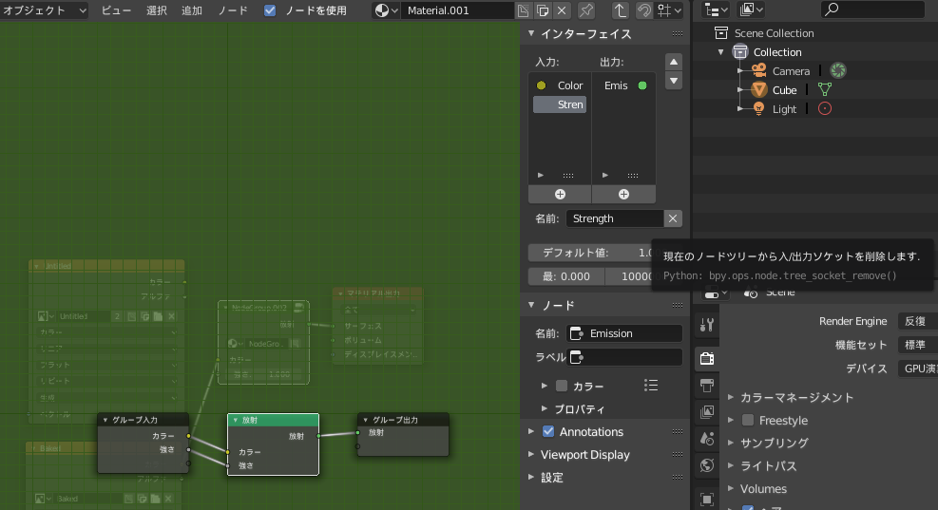
Task: Toggle the カラー checkbox
Action: [x=561, y=387]
